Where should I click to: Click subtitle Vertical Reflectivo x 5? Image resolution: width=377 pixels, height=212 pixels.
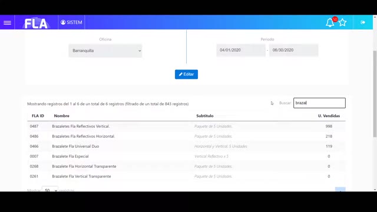pyautogui.click(x=211, y=157)
